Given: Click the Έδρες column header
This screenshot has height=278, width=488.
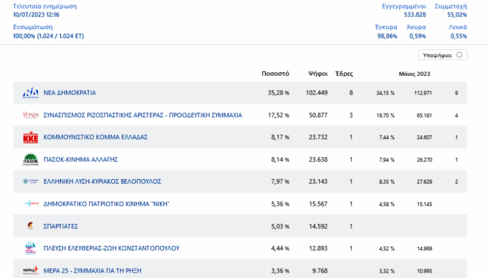Looking at the screenshot, I should point(344,74).
